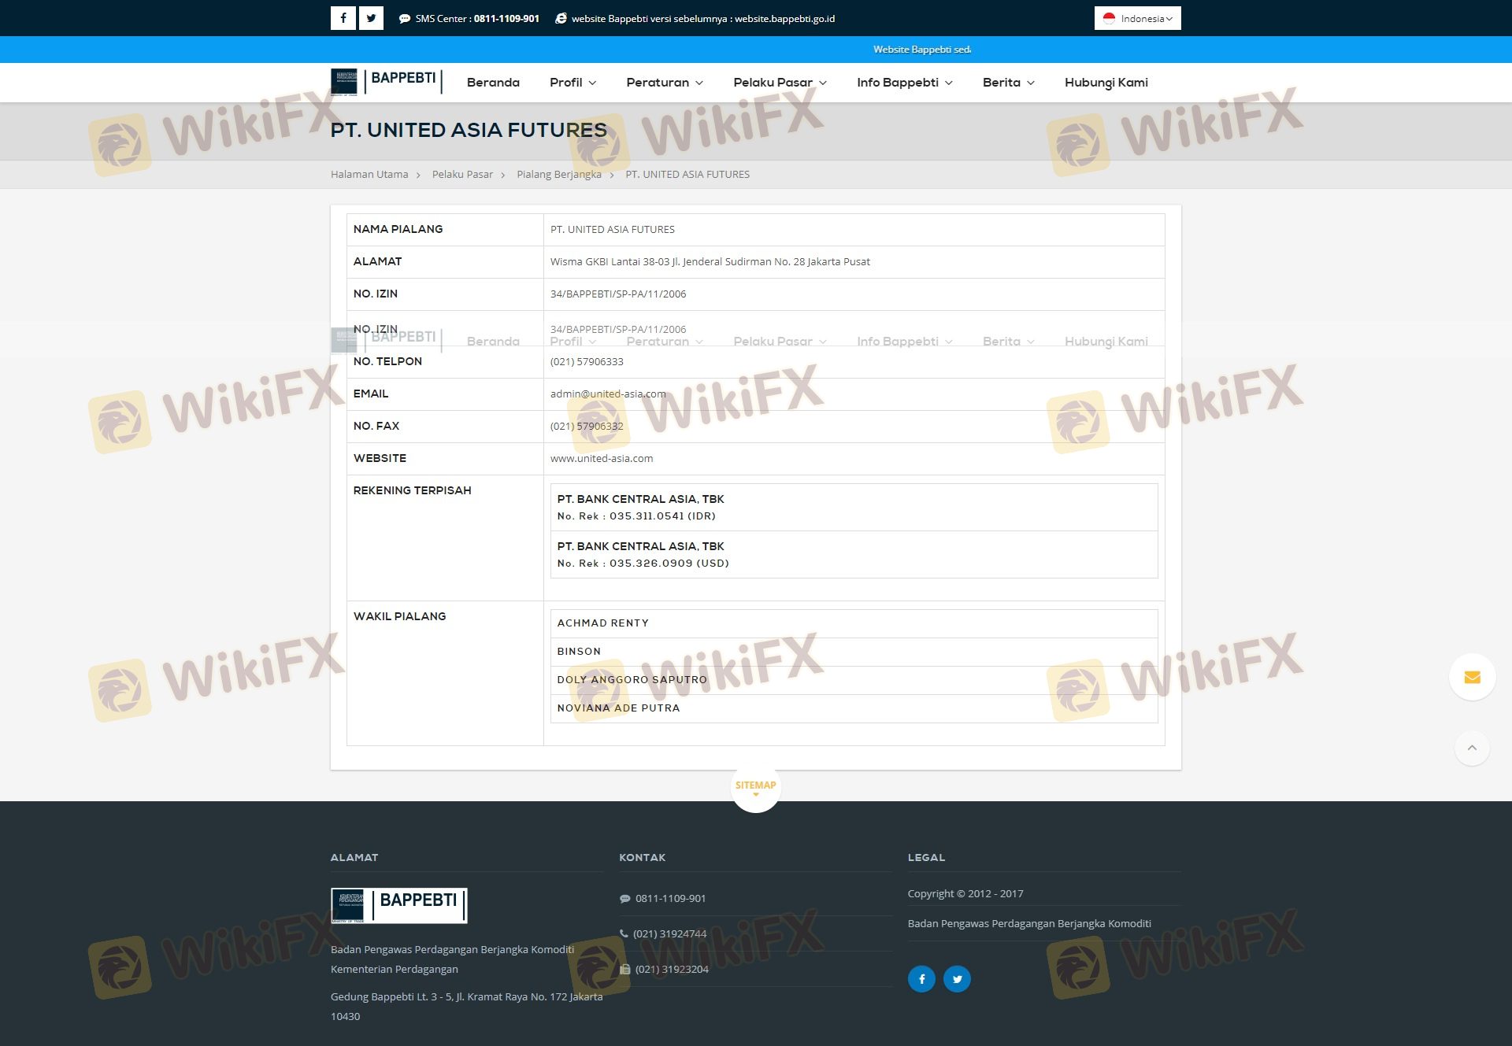1512x1046 pixels.
Task: Expand the Pelaku Pasar menu
Action: (780, 83)
